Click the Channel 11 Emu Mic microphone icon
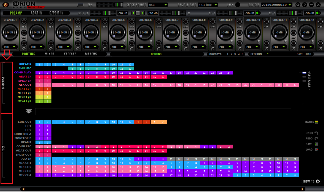 pos(286,42)
